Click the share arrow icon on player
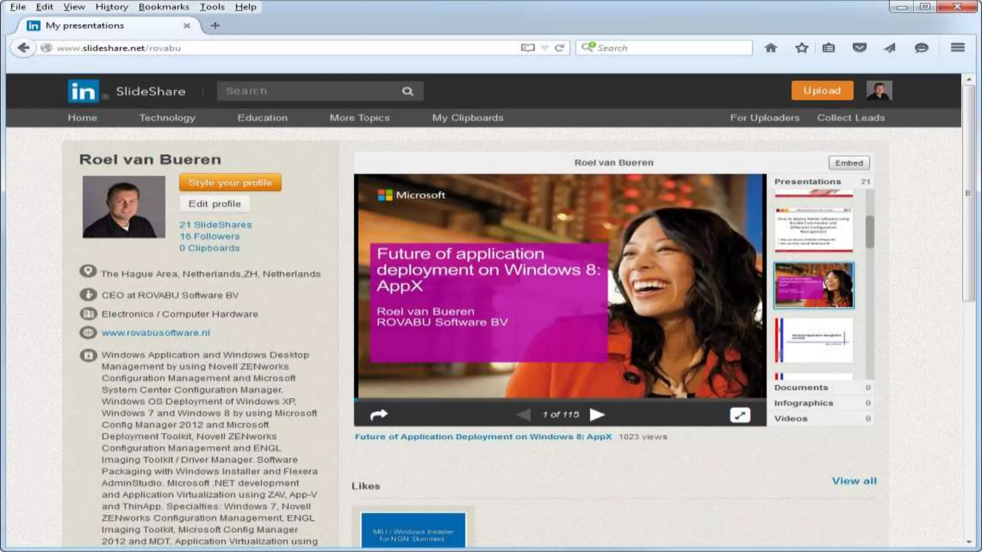 (379, 414)
